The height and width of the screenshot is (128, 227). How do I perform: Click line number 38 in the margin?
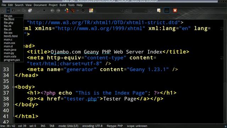(6, 99)
